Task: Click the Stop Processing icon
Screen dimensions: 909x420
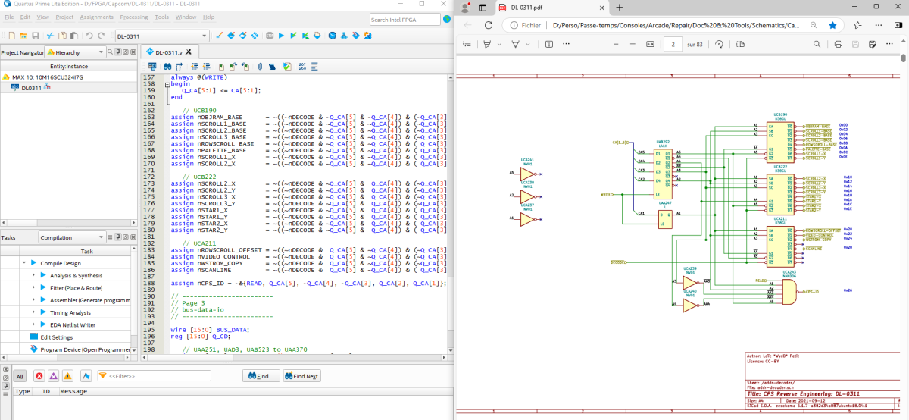Action: pyautogui.click(x=269, y=36)
